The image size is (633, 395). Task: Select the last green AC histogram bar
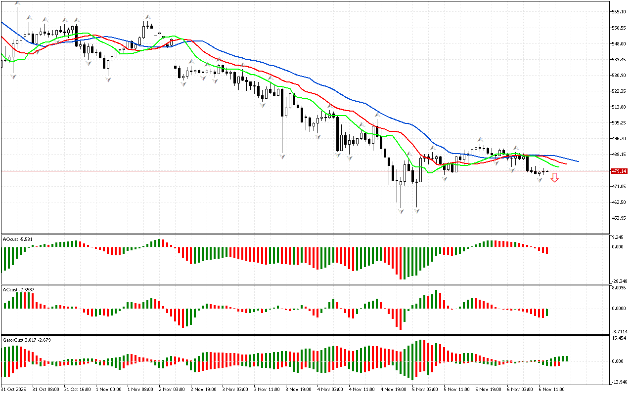(547, 313)
